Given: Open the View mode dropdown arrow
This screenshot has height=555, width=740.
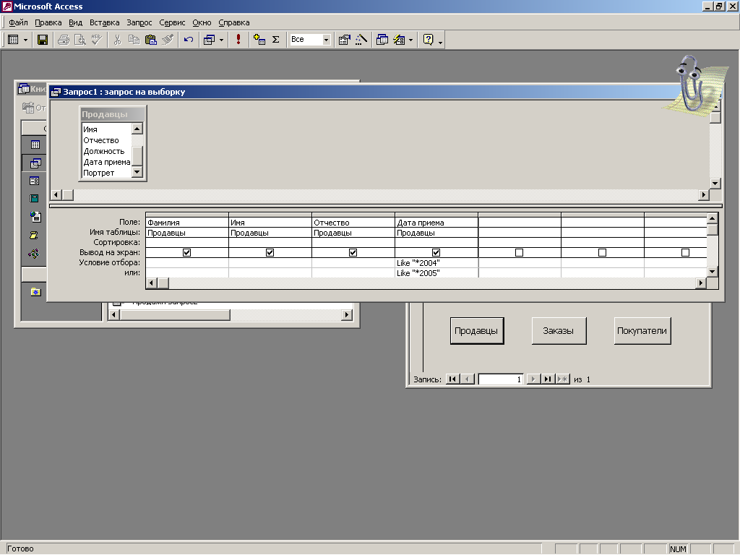Looking at the screenshot, I should tap(25, 40).
